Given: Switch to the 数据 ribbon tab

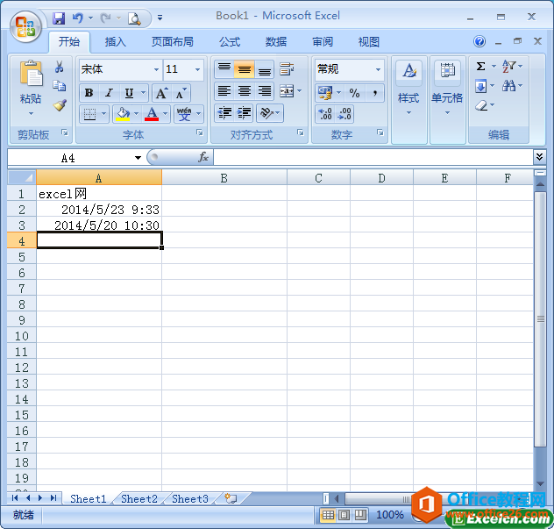Looking at the screenshot, I should (x=276, y=42).
